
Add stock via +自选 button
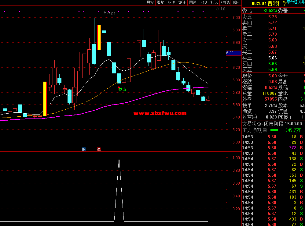(x=225, y=3)
